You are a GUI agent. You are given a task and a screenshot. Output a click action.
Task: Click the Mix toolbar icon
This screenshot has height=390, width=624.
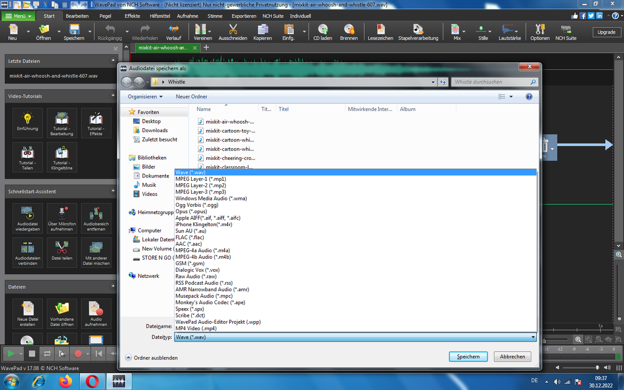point(456,32)
